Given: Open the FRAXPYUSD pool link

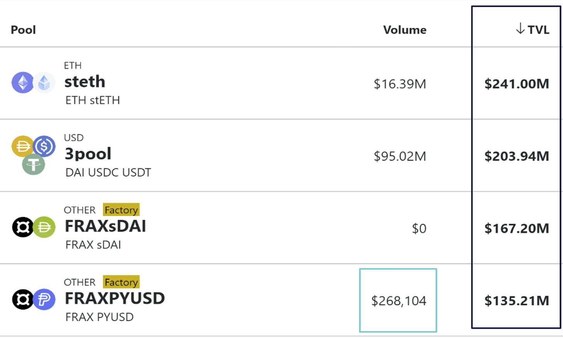Looking at the screenshot, I should pyautogui.click(x=114, y=298).
